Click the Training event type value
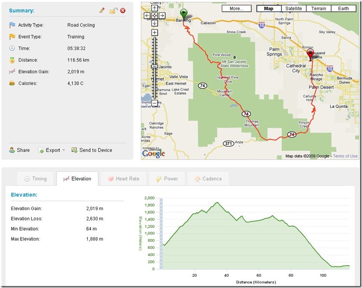 tap(76, 37)
